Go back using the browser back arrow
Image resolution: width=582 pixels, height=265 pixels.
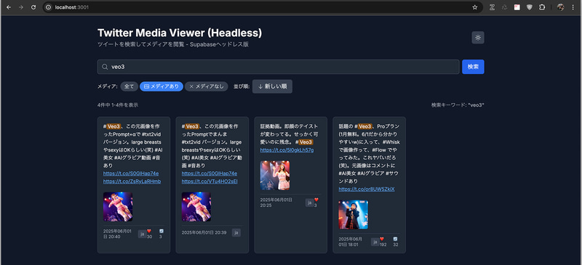(9, 7)
